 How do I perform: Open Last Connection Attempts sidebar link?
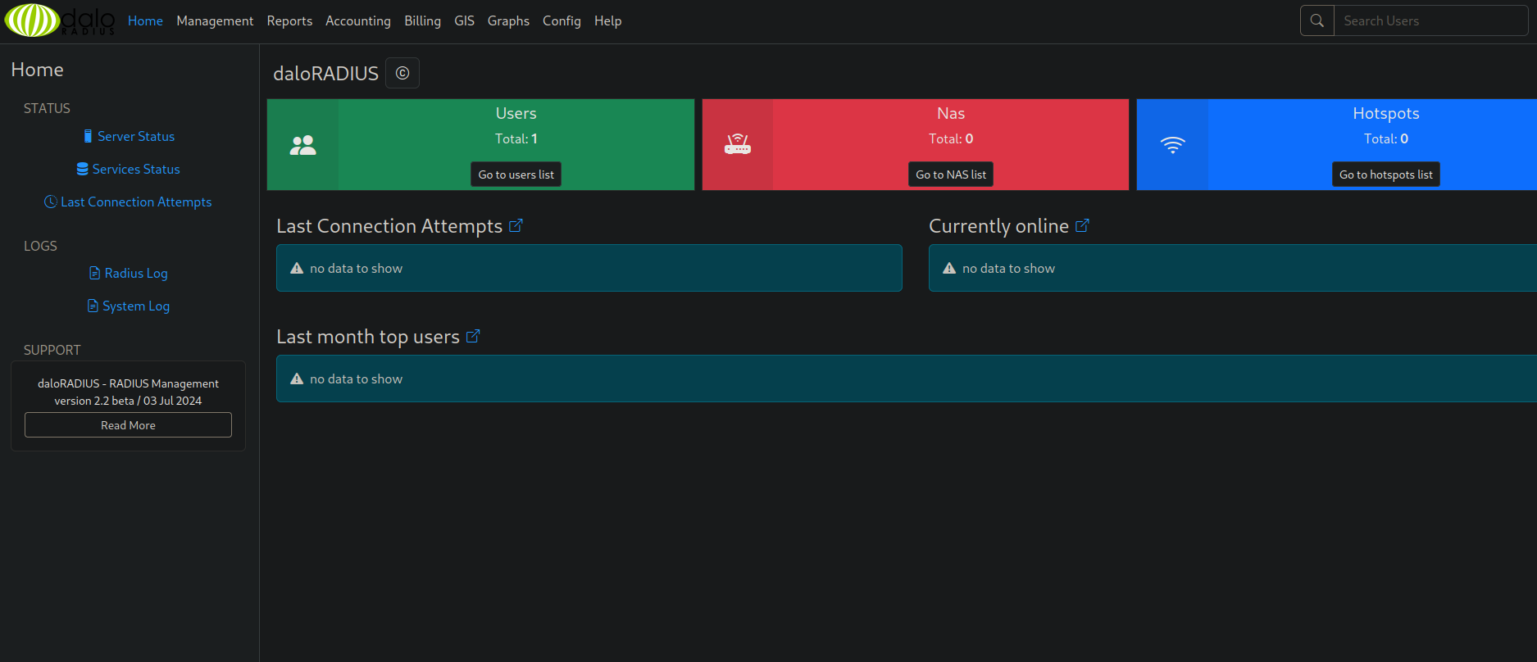(128, 202)
